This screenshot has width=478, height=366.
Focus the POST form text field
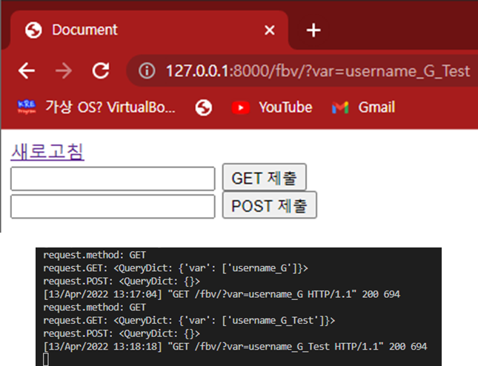click(x=113, y=207)
